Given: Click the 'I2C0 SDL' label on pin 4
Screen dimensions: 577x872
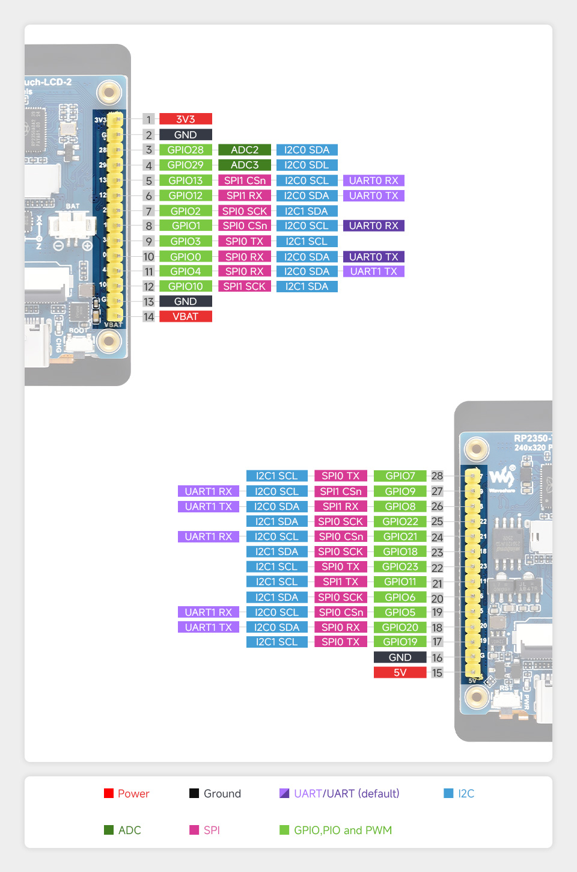Looking at the screenshot, I should click(x=307, y=165).
